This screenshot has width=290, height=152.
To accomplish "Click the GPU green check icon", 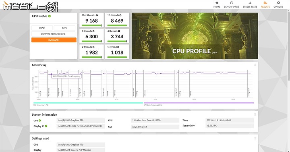I will click(40, 121).
